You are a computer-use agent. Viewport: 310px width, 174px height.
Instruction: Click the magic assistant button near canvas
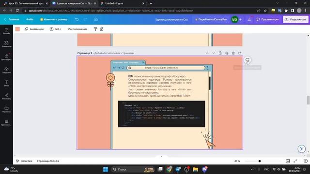coord(302,149)
